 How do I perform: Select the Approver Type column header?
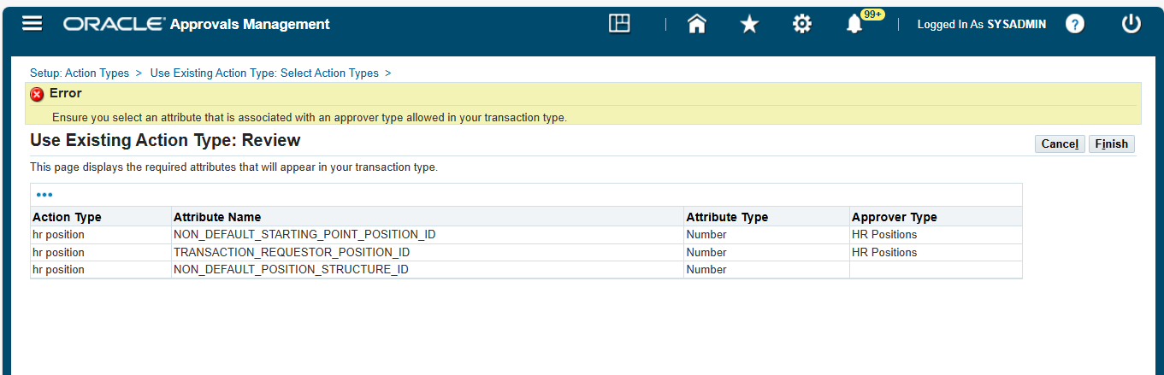pos(895,217)
